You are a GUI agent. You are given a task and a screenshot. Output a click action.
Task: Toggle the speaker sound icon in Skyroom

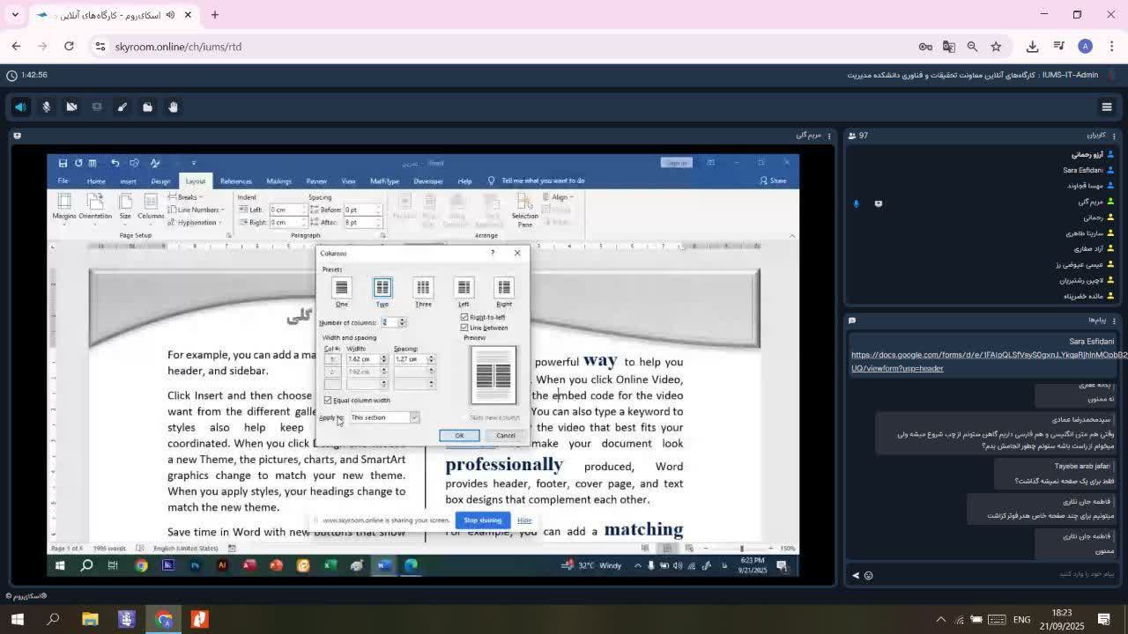click(x=20, y=107)
